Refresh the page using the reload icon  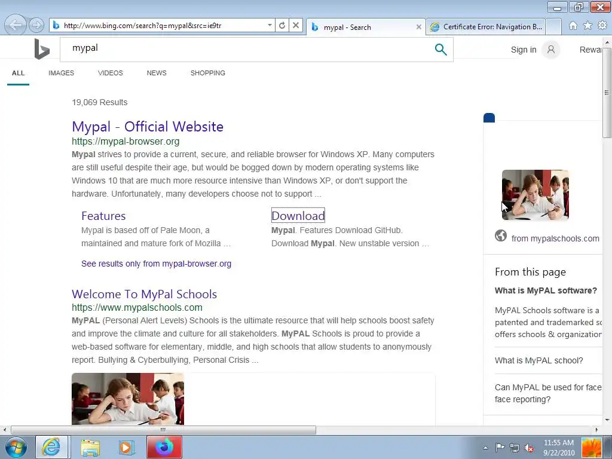click(x=282, y=25)
